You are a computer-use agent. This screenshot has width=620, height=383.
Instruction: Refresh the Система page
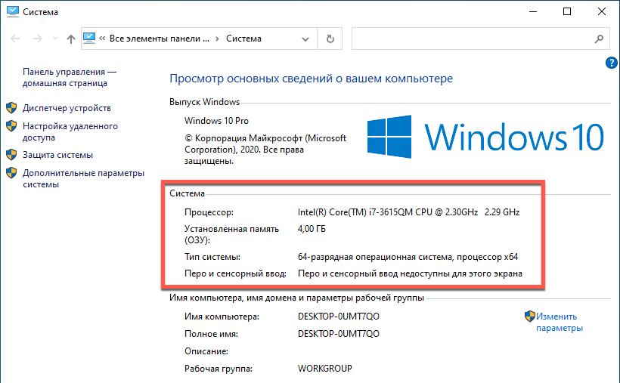click(330, 39)
